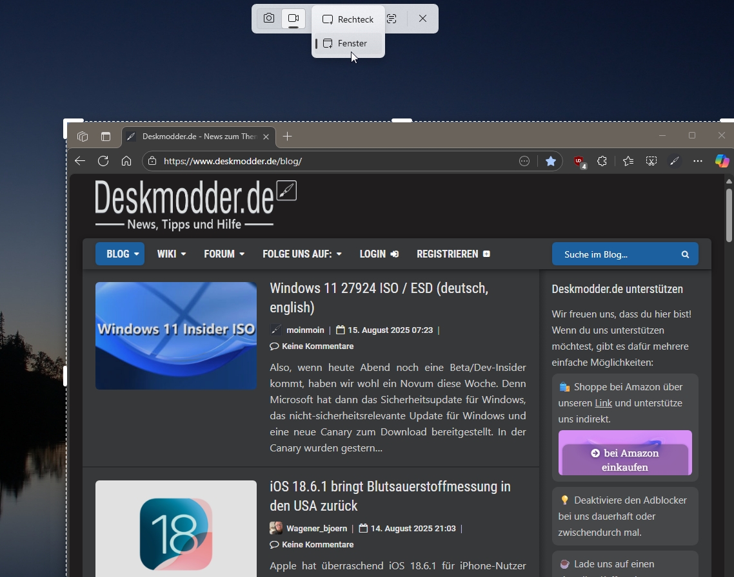Open Edge Settings and more menu
The height and width of the screenshot is (577, 734).
coord(697,161)
